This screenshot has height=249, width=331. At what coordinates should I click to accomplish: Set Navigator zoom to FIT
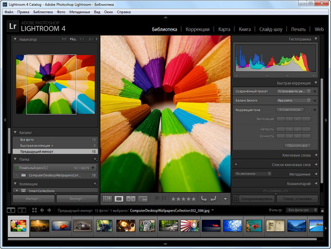64,39
